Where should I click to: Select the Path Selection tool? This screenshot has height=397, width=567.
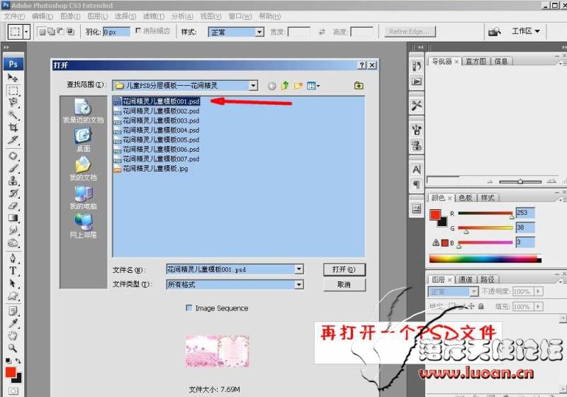[x=13, y=283]
